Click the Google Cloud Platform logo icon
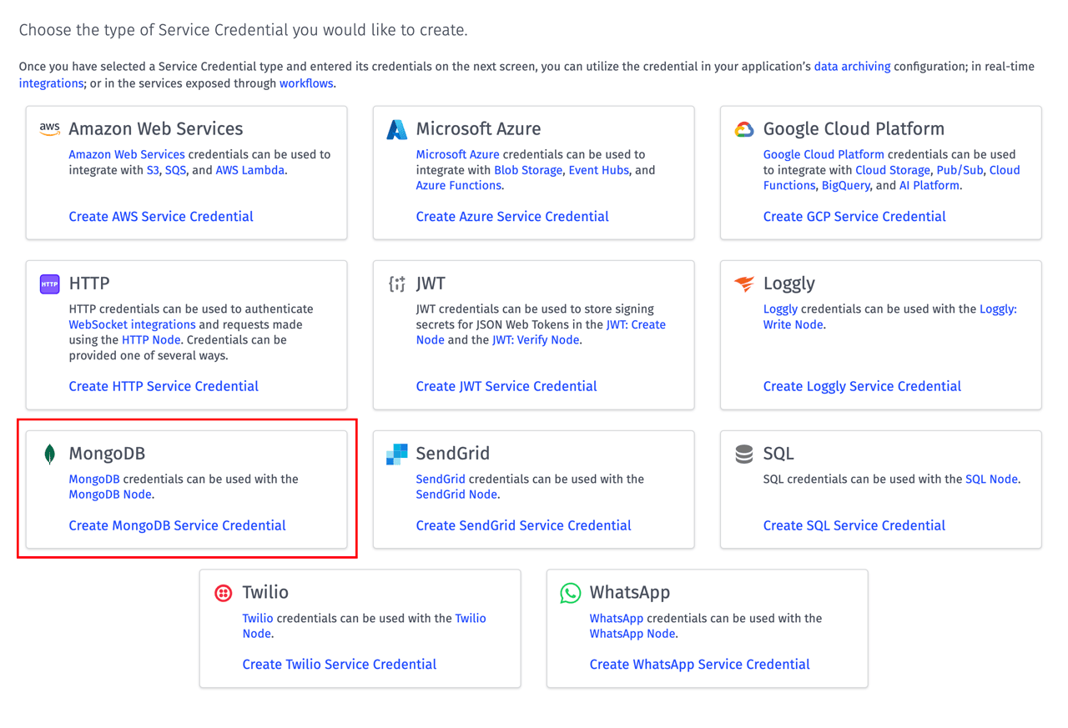This screenshot has width=1068, height=728. (743, 129)
